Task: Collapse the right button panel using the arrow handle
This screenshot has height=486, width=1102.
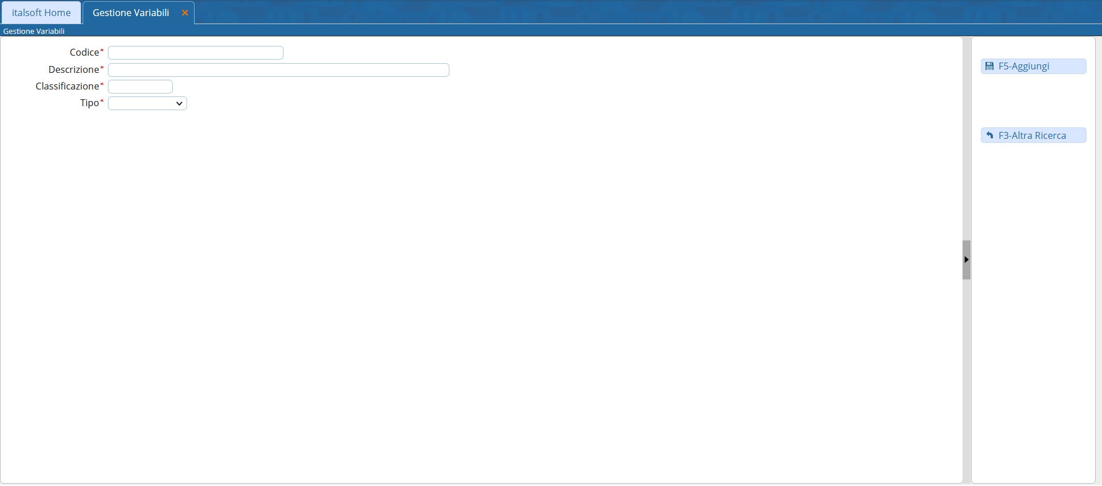Action: coord(967,260)
